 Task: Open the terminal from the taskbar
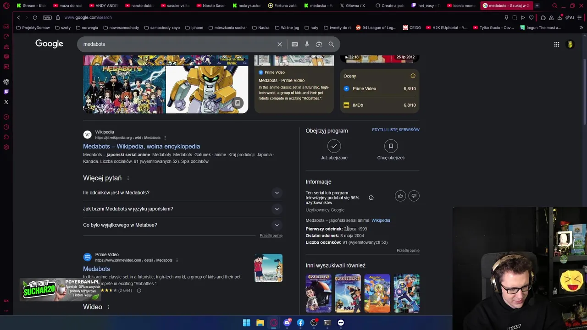(327, 323)
